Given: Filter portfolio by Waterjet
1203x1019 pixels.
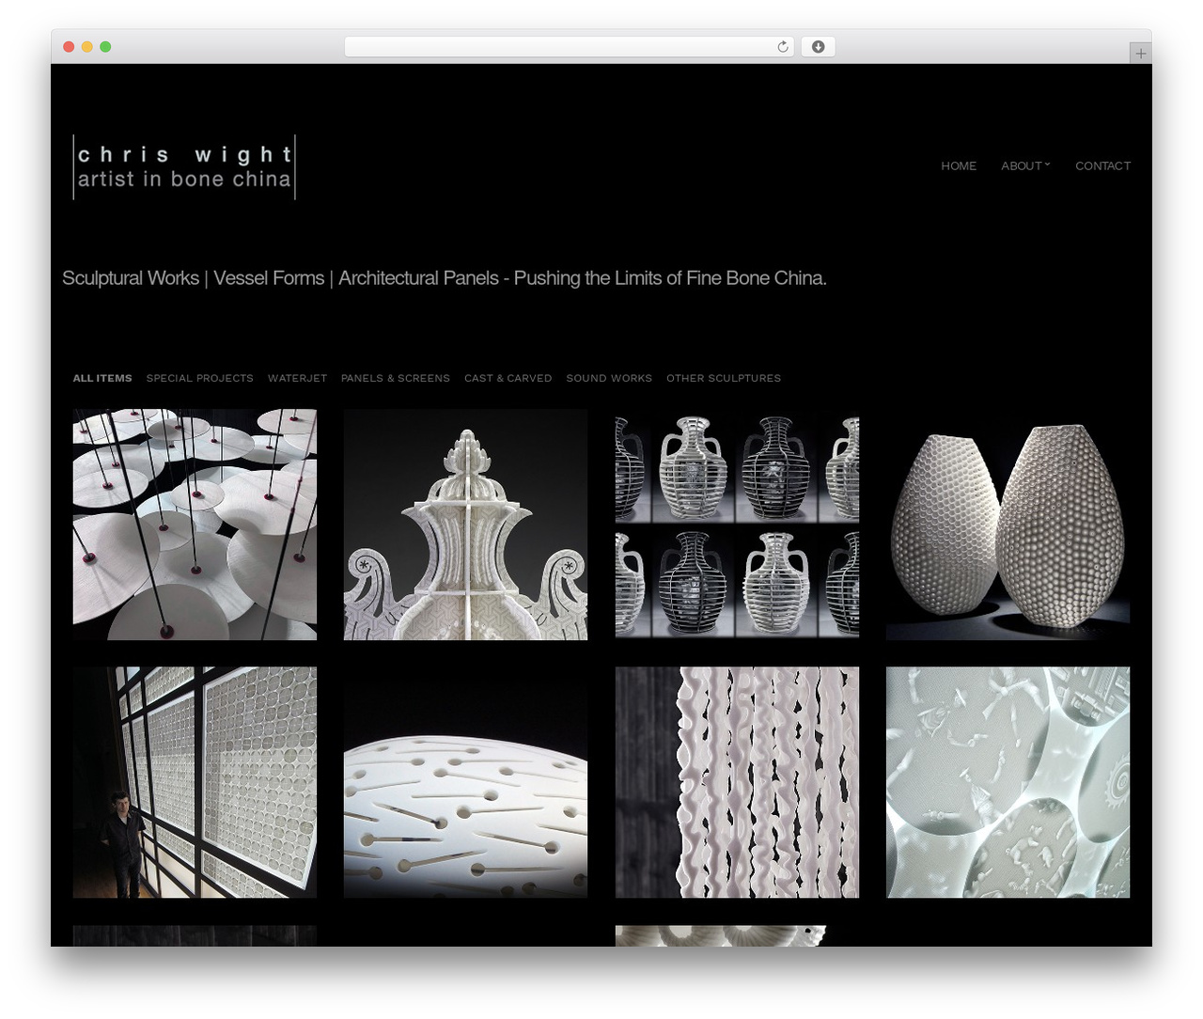Looking at the screenshot, I should pos(297,378).
